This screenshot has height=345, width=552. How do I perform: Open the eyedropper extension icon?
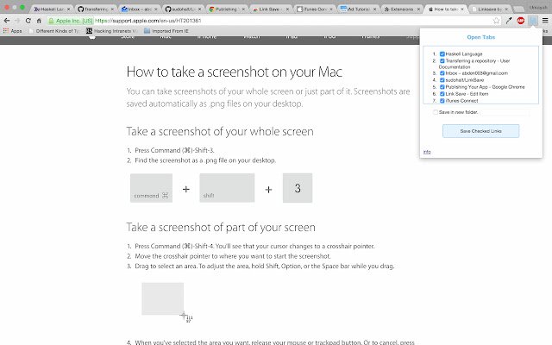point(509,21)
